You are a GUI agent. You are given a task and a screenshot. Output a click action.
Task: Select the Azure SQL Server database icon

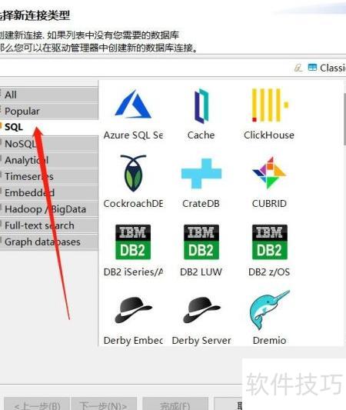(x=133, y=104)
